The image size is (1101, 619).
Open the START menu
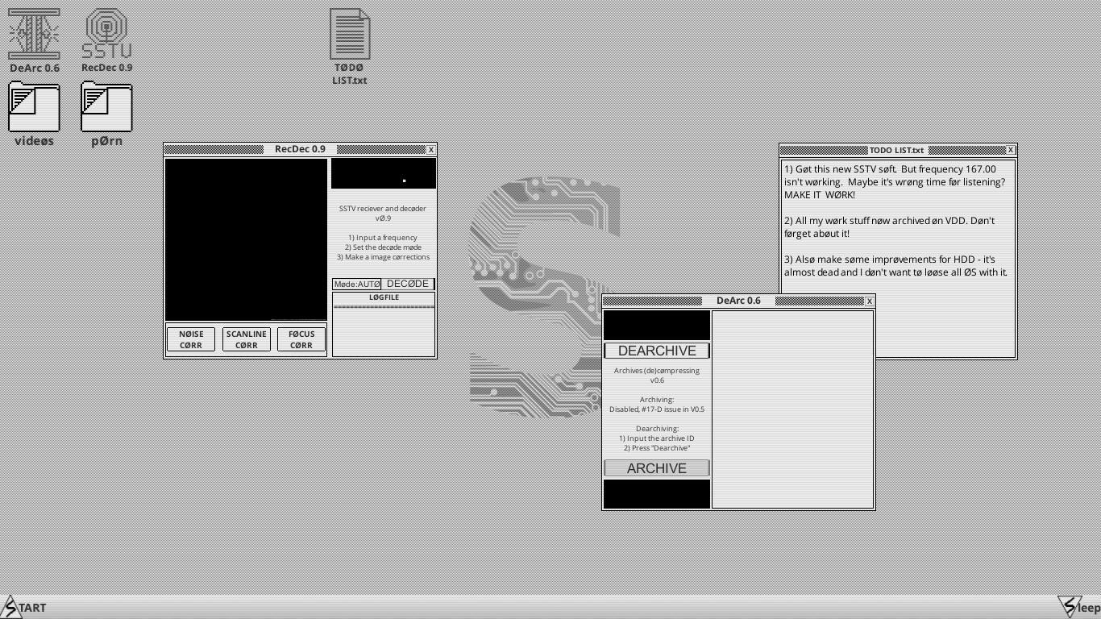point(24,607)
